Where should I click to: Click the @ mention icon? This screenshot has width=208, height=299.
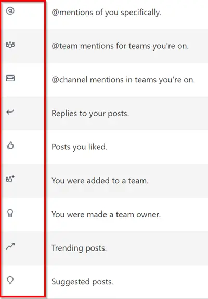10,11
